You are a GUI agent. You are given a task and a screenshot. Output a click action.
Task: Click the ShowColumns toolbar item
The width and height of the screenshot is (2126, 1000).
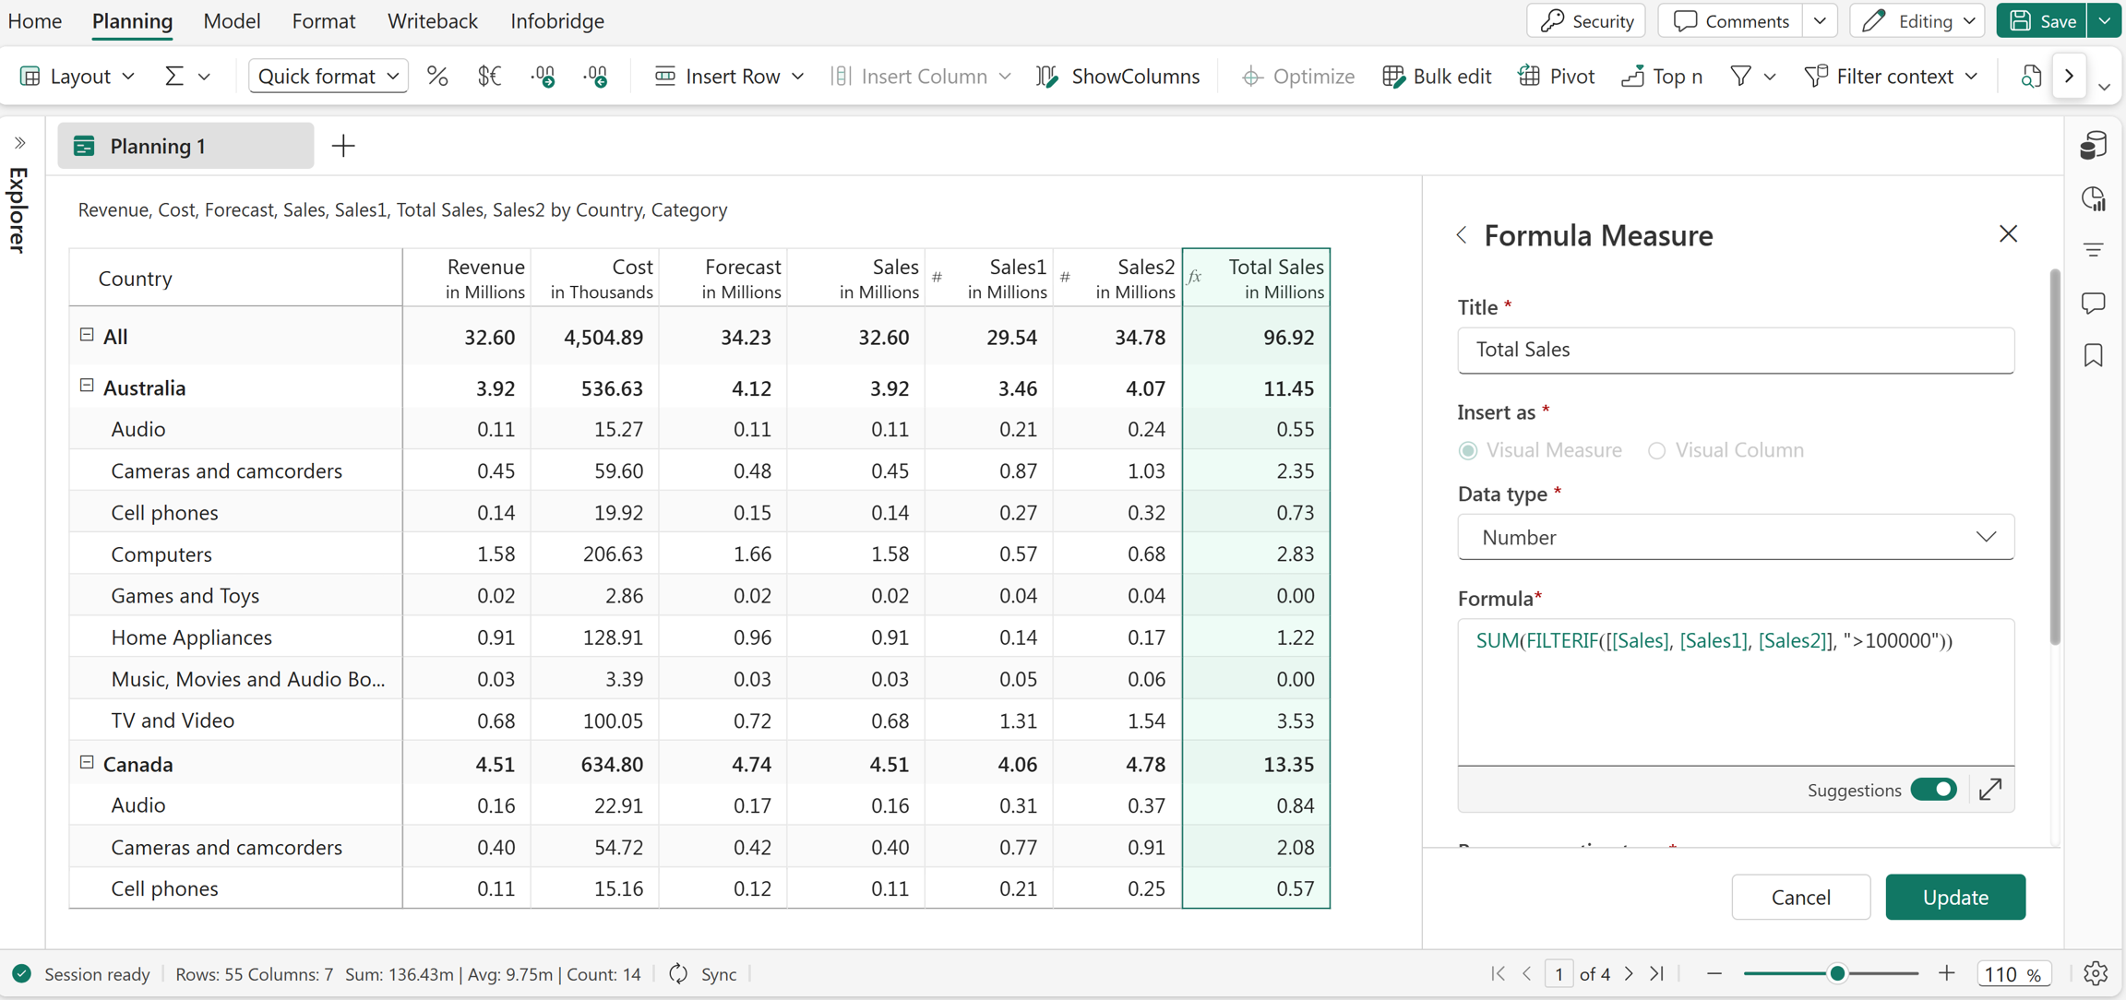click(1118, 76)
